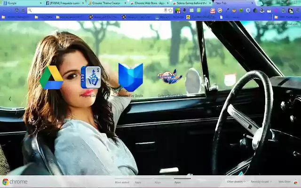Click the pink extension icon

[x=276, y=10]
